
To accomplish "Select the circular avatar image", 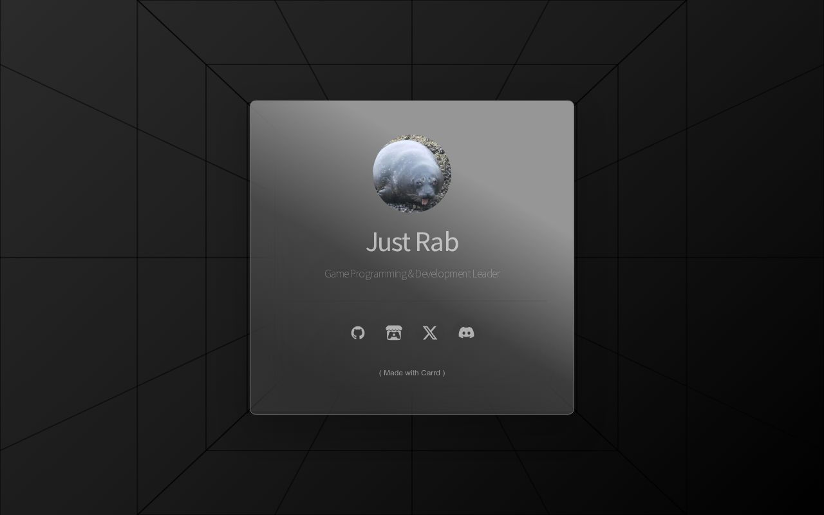I will [x=412, y=174].
